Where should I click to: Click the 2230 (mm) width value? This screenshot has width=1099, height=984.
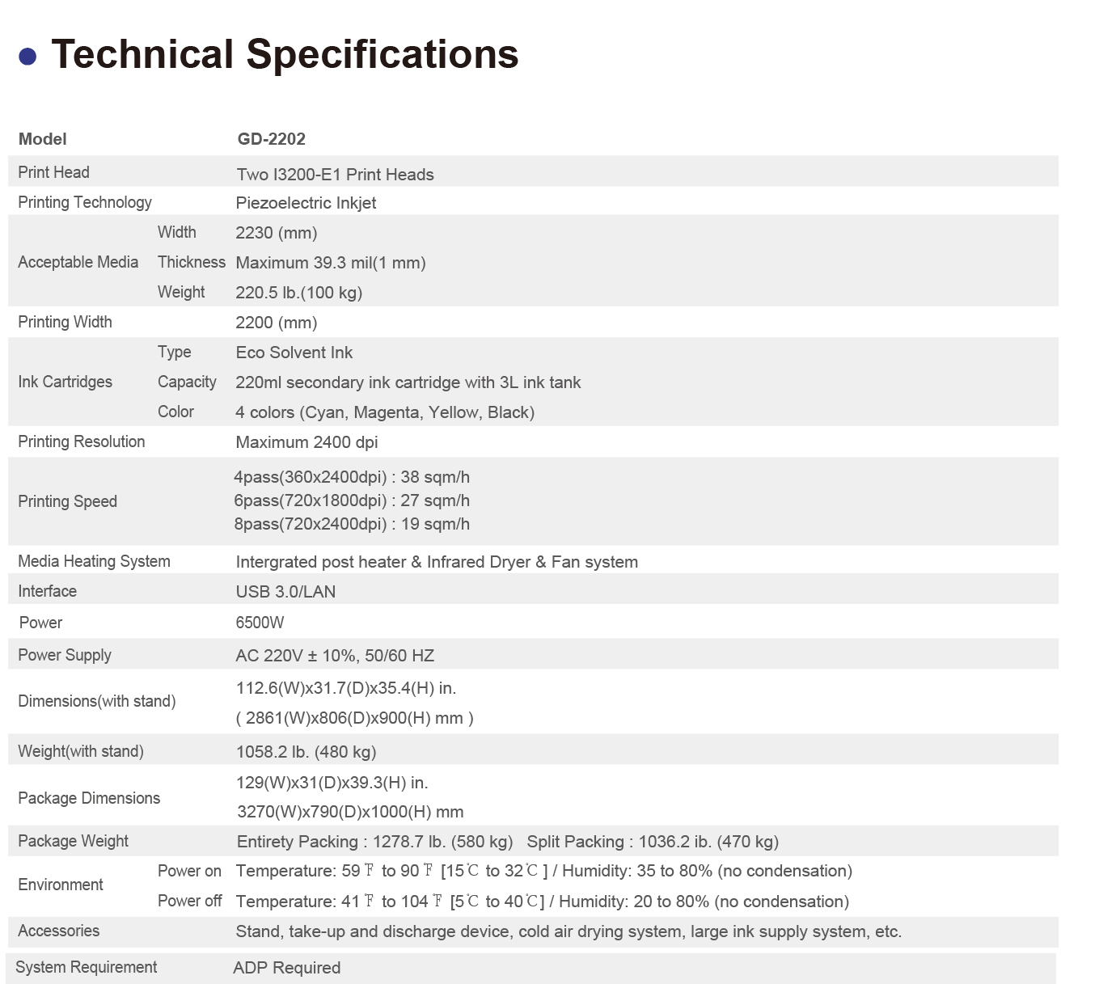[276, 233]
